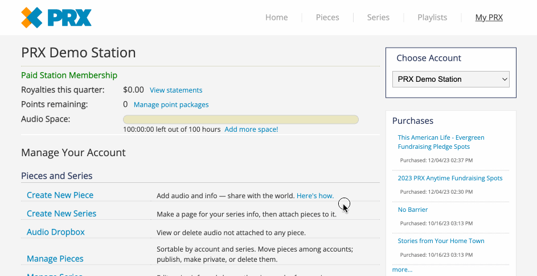This screenshot has width=537, height=276.
Task: Open Stories from Your Home Town purchase
Action: click(x=441, y=241)
